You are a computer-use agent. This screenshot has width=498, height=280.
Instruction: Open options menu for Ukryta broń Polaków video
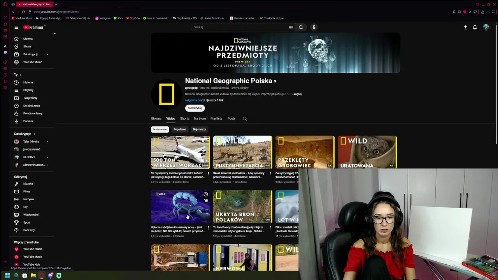pos(270,228)
